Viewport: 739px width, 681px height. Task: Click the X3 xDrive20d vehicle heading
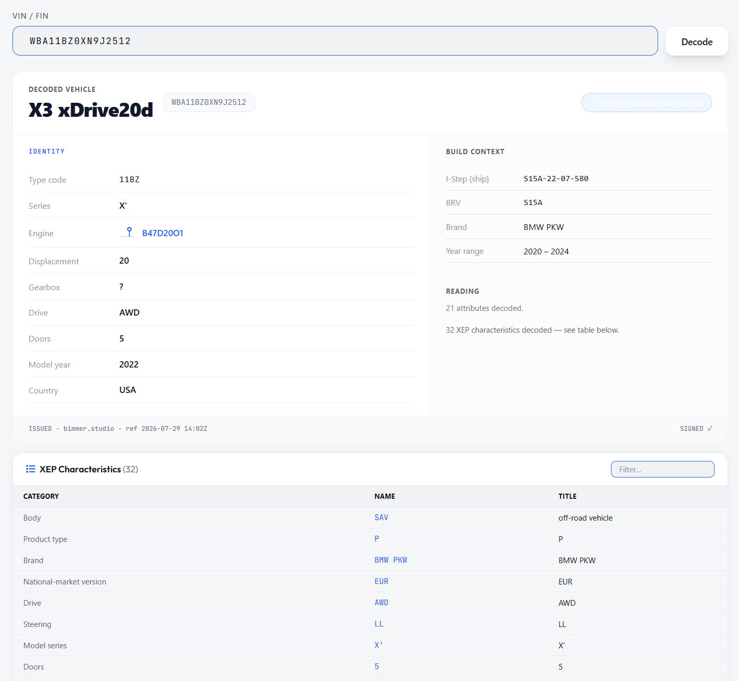[x=91, y=110]
